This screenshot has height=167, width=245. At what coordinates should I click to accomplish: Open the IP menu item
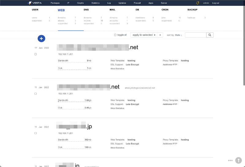click(x=68, y=3)
